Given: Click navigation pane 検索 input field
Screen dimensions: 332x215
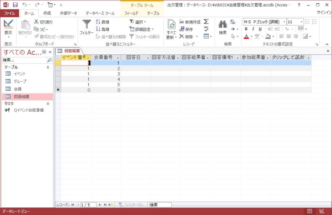Looking at the screenshot, I should [24, 60].
